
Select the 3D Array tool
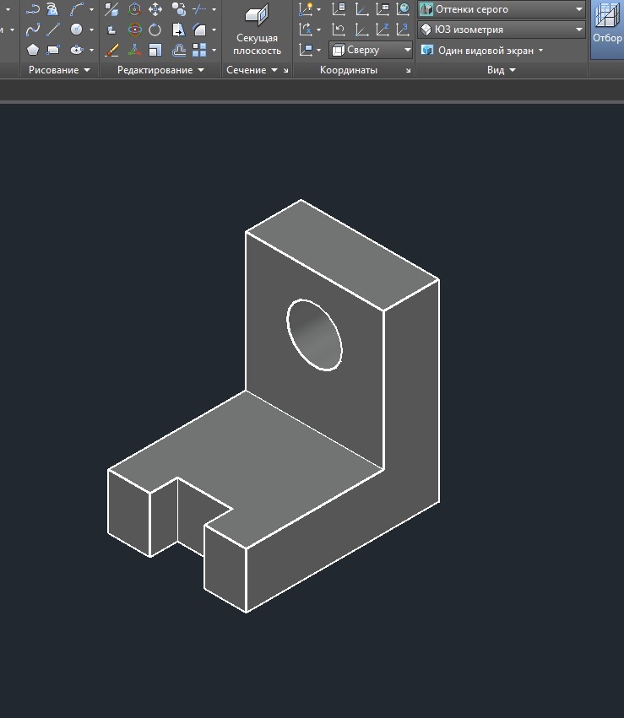pyautogui.click(x=199, y=50)
